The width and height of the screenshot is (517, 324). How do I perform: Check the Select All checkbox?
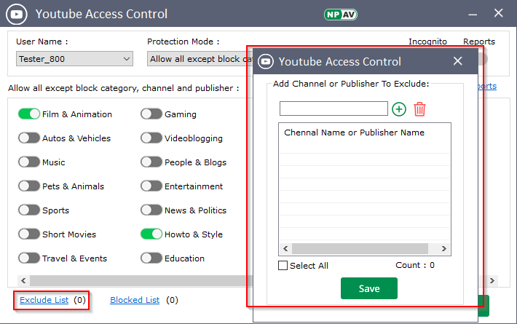point(283,266)
